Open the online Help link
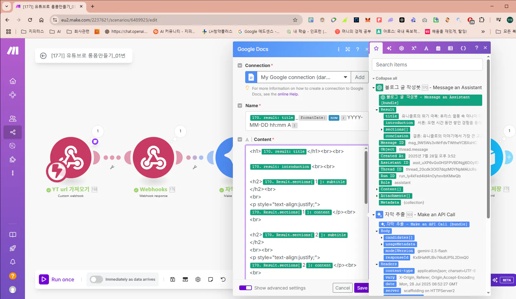 coord(288,94)
